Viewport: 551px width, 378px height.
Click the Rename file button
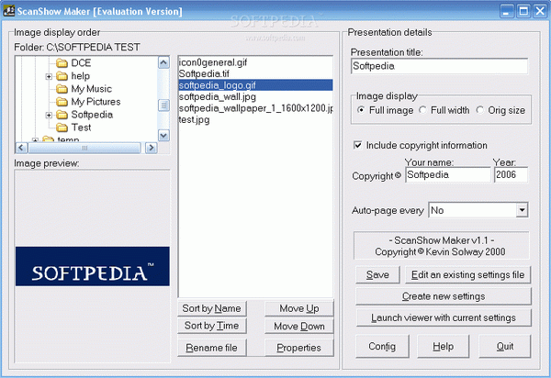tap(211, 348)
